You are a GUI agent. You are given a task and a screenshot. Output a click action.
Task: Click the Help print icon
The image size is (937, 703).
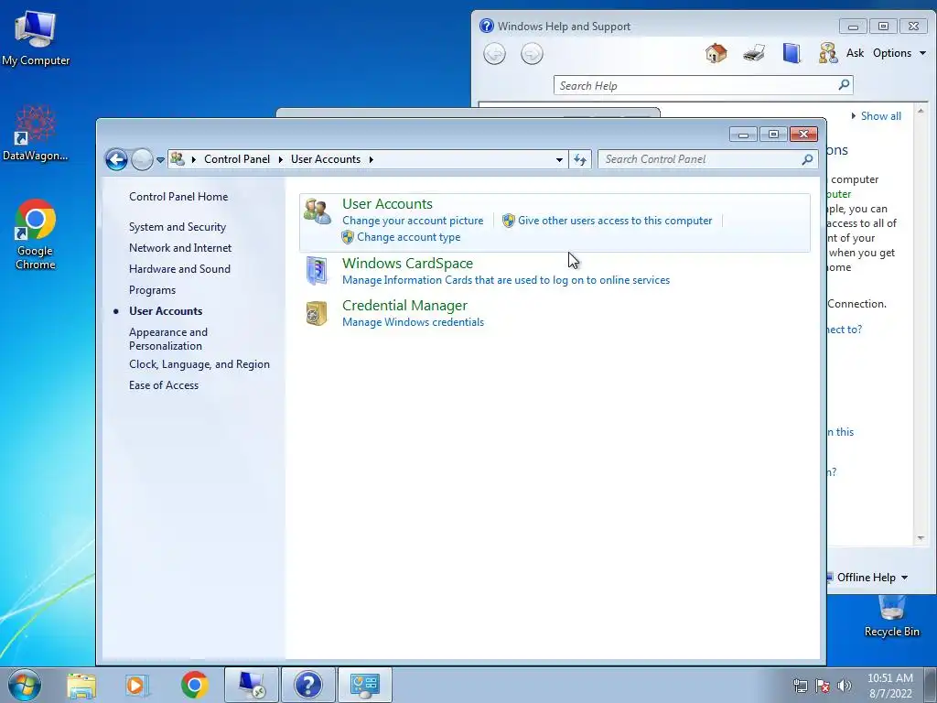coord(754,53)
